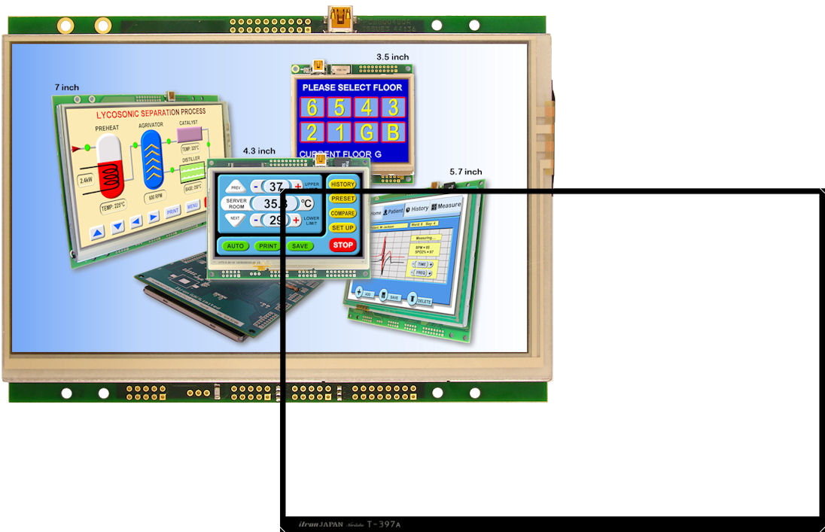Tap the blue down arrow on 7 inch display
Image resolution: width=825 pixels, height=532 pixels.
[117, 226]
